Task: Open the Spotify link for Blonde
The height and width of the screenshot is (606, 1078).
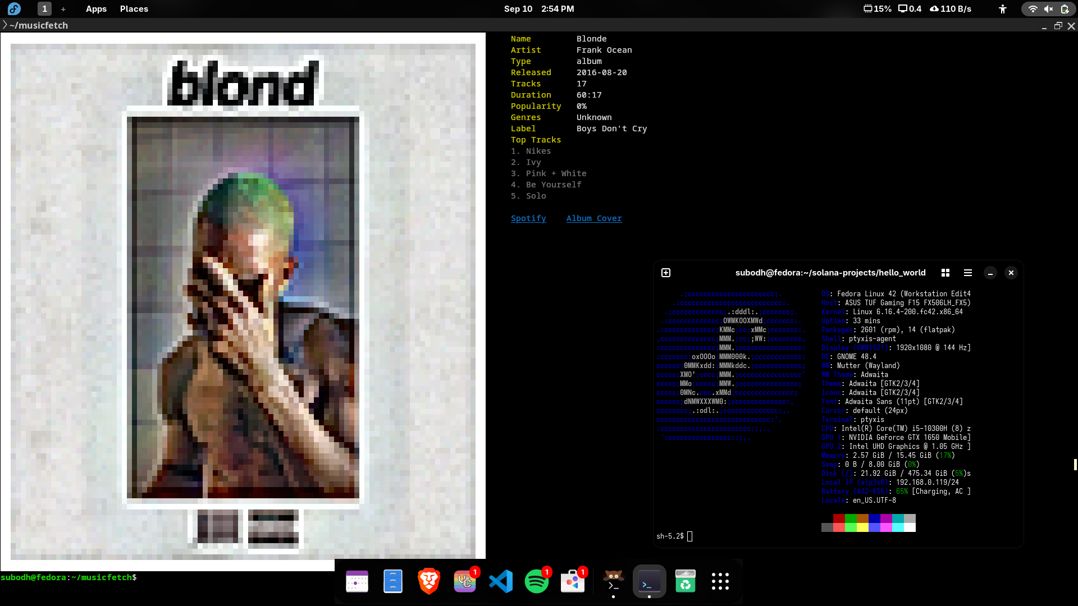Action: [x=528, y=218]
